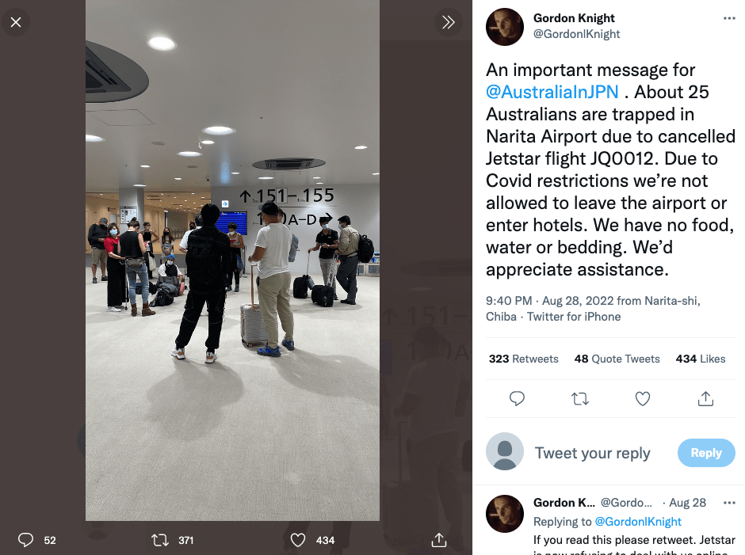View the 434 Likes list
Image resolution: width=745 pixels, height=555 pixels.
point(701,359)
